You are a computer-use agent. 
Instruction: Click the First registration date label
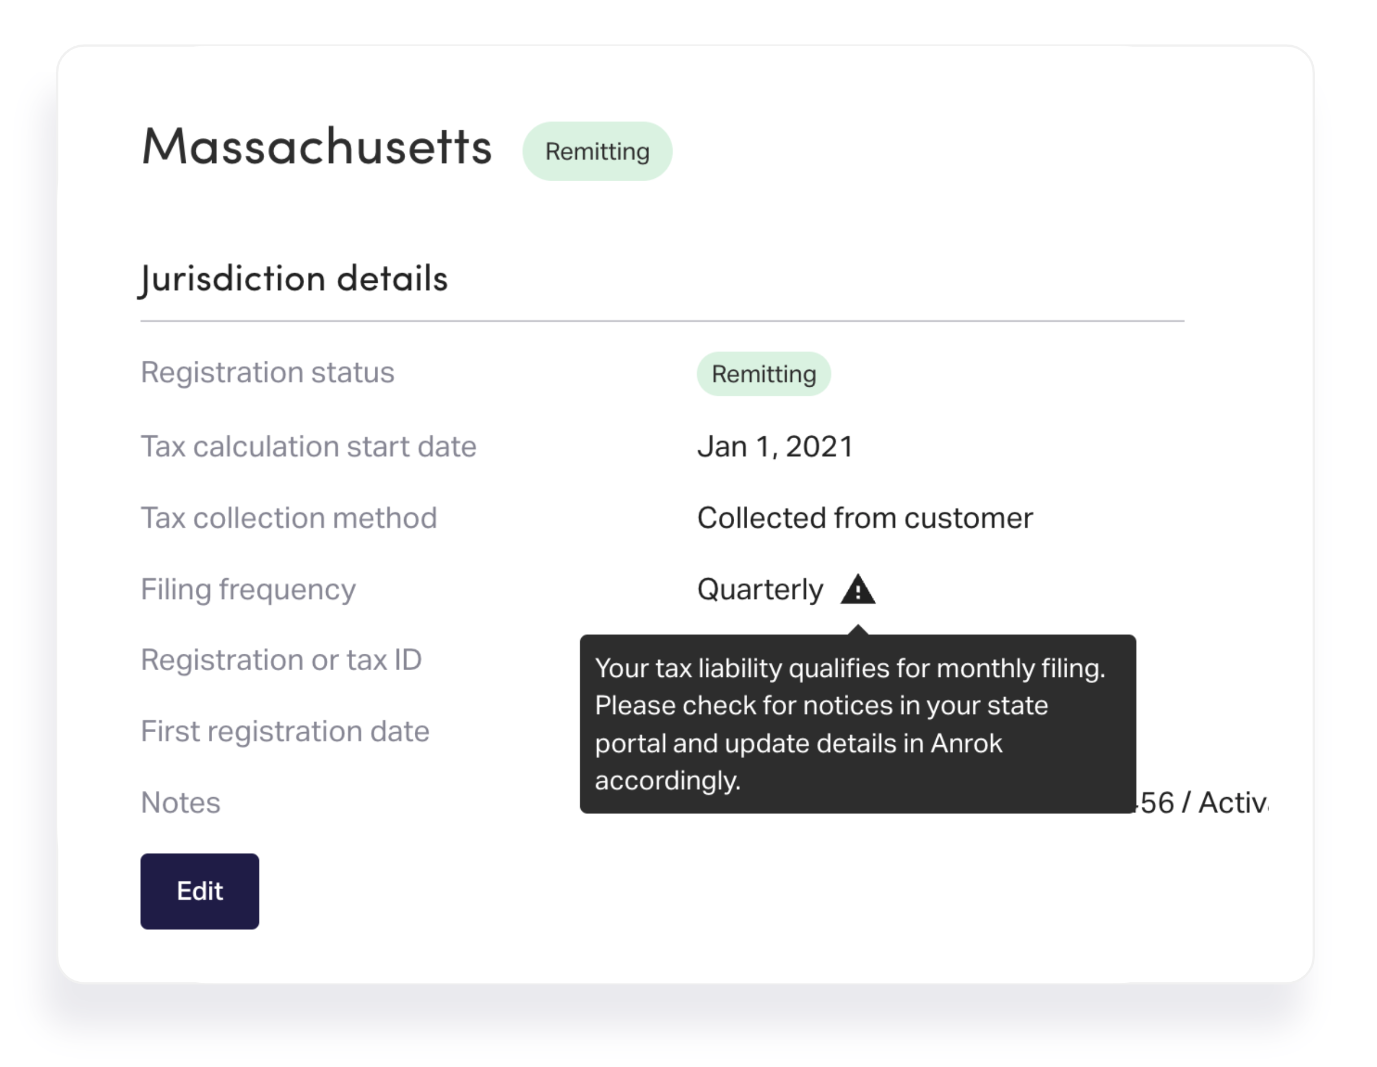click(285, 732)
